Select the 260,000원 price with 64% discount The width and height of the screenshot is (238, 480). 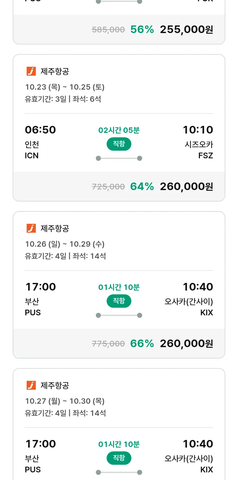pyautogui.click(x=186, y=187)
